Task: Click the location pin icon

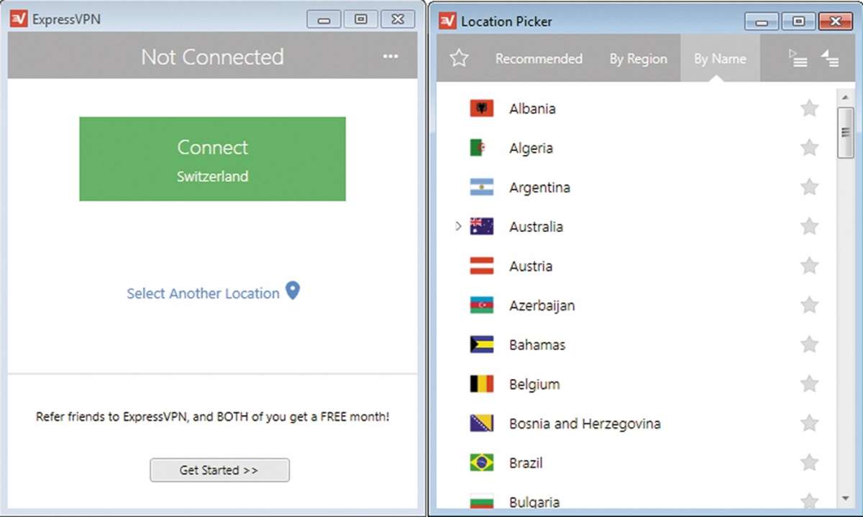Action: [x=292, y=291]
